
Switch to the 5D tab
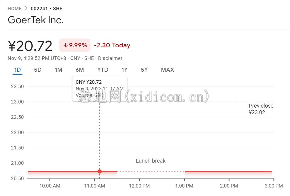coord(38,70)
